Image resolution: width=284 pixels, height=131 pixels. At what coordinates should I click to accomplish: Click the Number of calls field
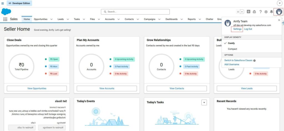coord(22,128)
